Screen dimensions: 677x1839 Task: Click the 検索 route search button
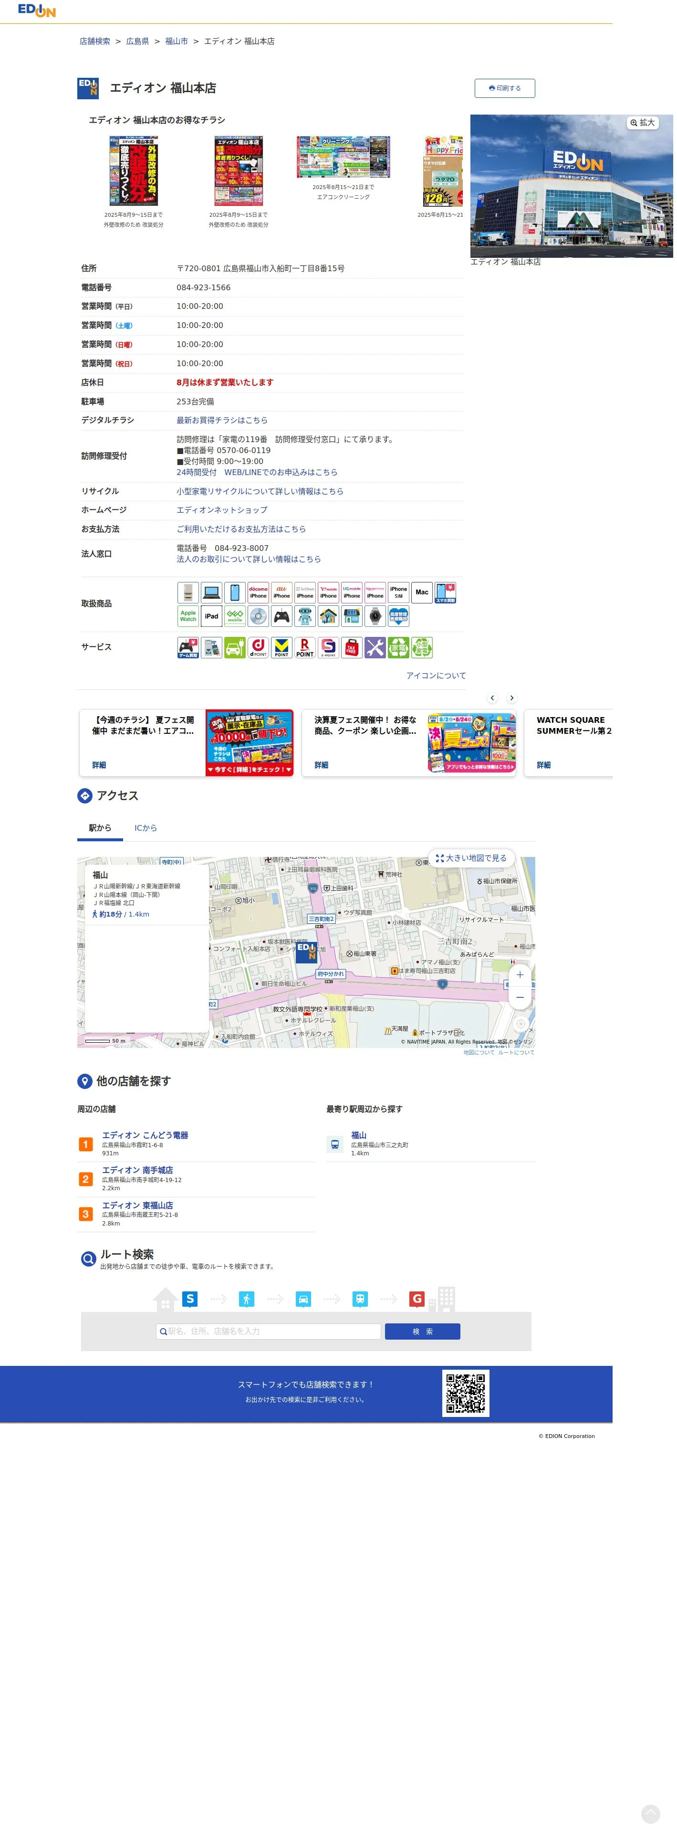tap(422, 1332)
